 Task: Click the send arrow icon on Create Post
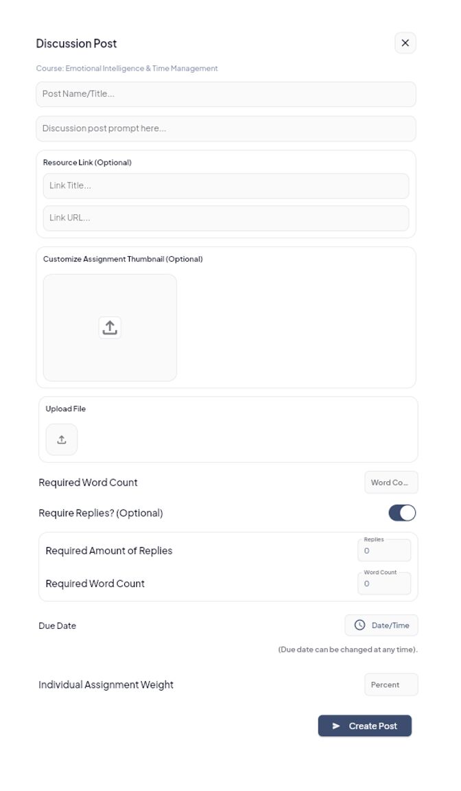point(336,726)
